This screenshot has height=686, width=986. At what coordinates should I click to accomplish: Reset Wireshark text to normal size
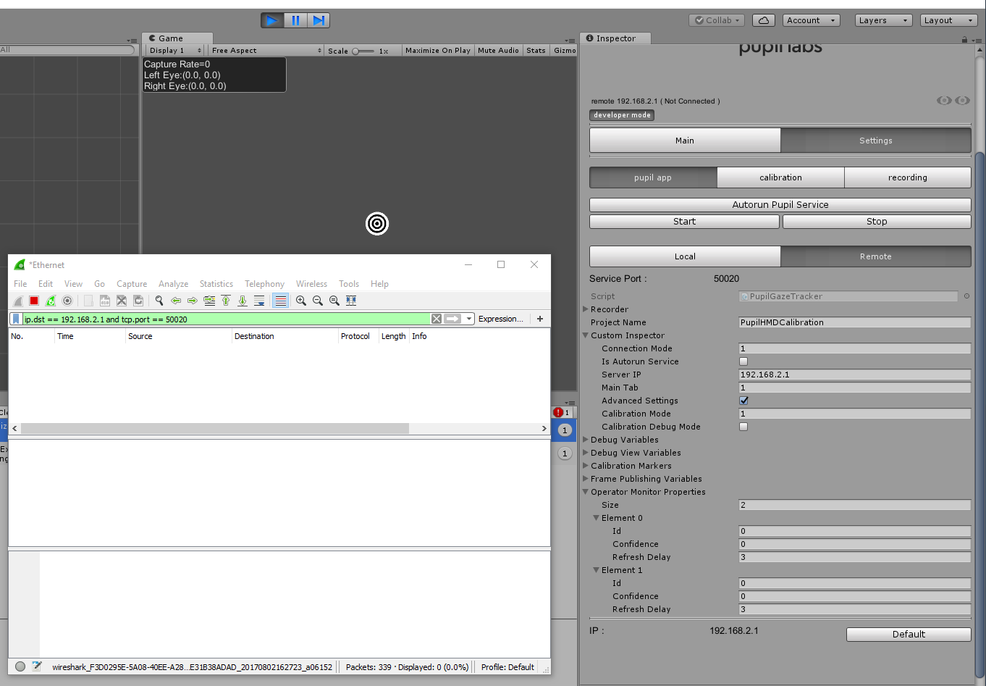pyautogui.click(x=334, y=301)
